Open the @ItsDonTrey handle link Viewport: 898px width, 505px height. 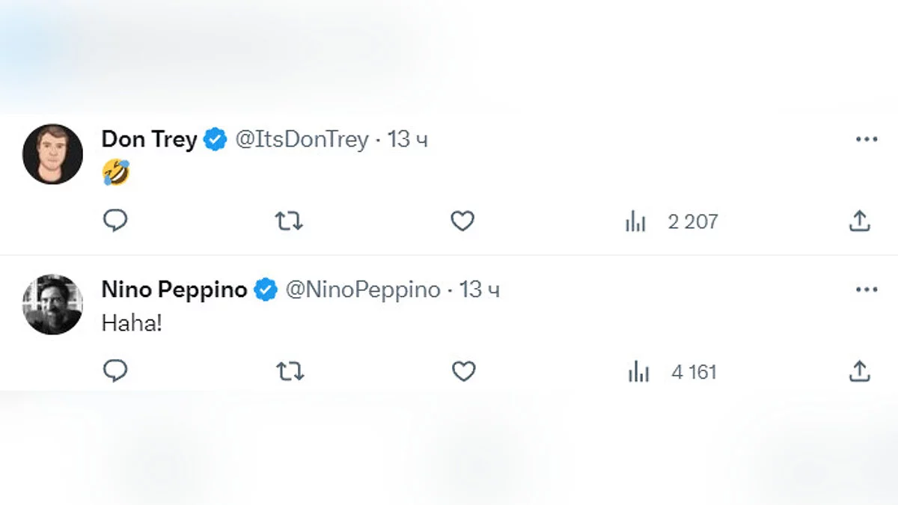pos(302,140)
